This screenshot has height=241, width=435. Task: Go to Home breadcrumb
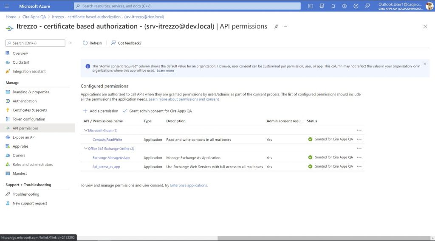click(11, 17)
